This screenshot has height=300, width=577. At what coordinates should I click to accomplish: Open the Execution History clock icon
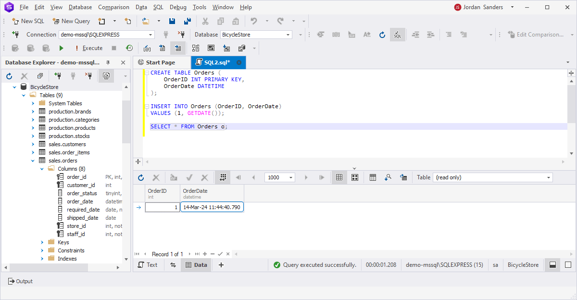129,48
